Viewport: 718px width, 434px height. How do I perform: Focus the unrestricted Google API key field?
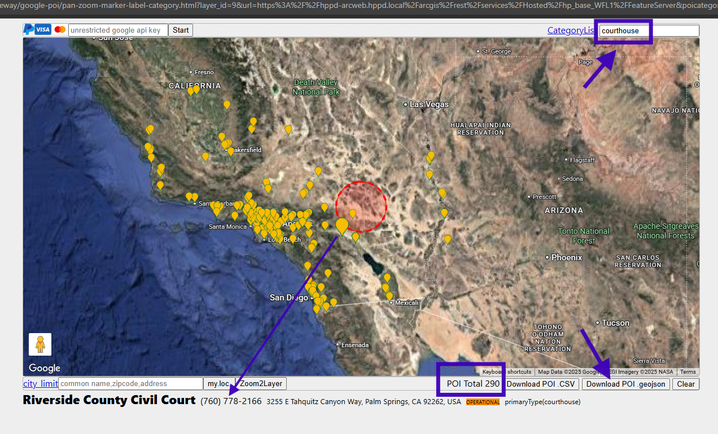coord(118,30)
